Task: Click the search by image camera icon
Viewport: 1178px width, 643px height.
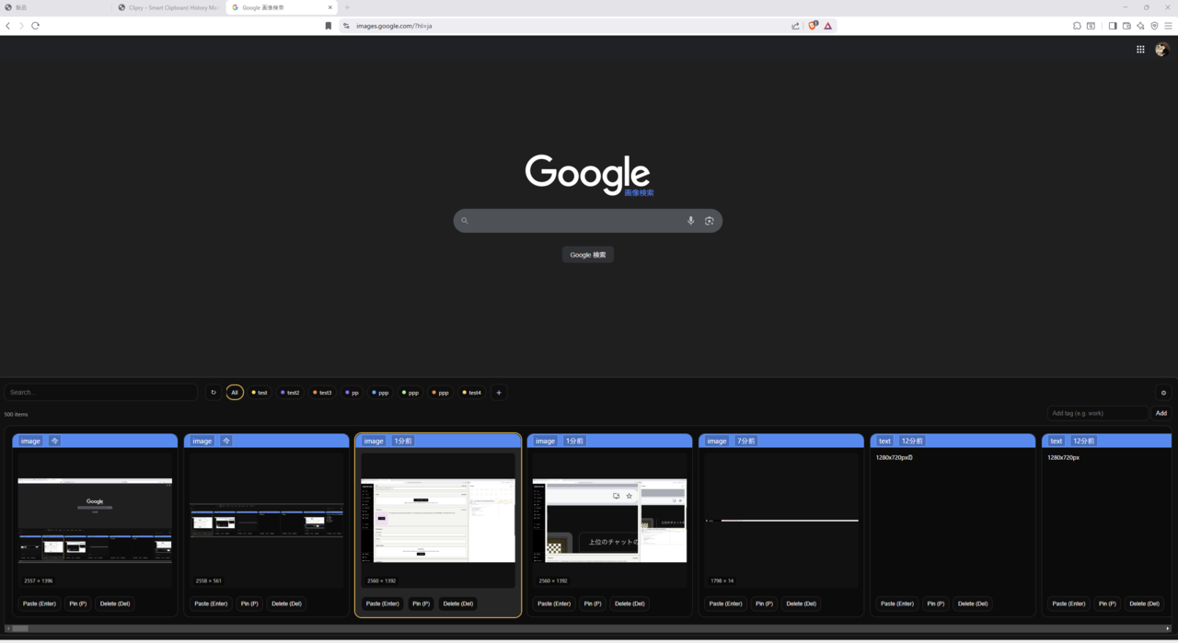Action: (709, 221)
